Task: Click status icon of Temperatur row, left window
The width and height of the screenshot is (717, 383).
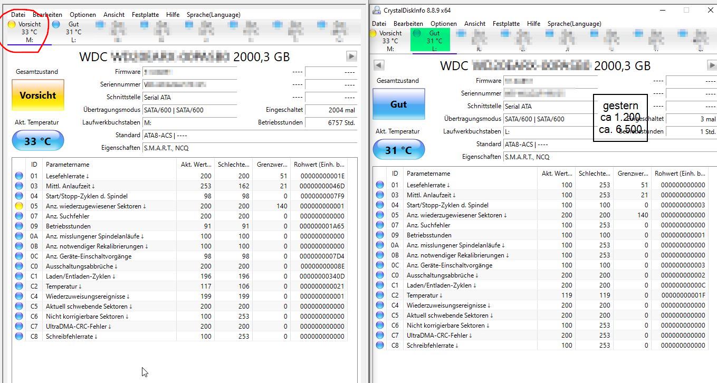Action: click(19, 286)
